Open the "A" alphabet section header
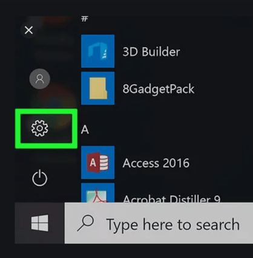 (x=85, y=130)
